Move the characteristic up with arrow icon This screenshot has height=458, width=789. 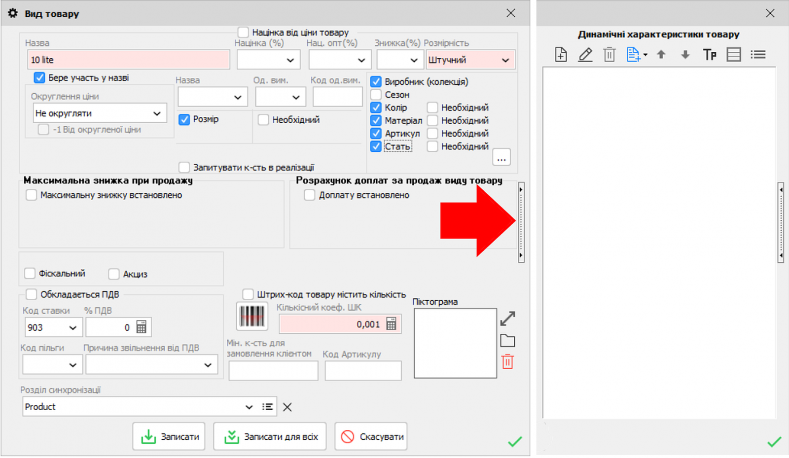pos(661,55)
